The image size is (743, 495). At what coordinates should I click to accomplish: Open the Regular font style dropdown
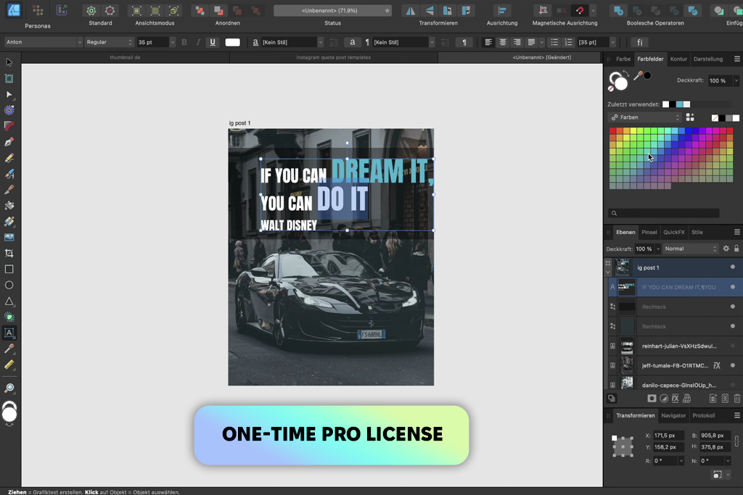[x=109, y=42]
